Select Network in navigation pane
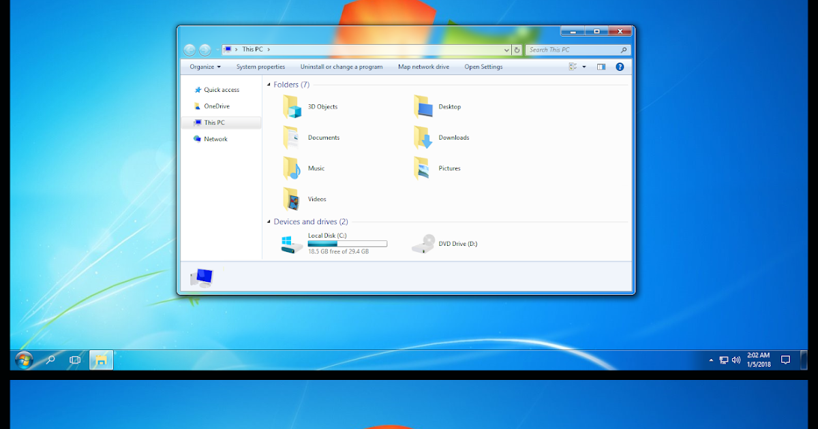The image size is (818, 429). [x=215, y=139]
